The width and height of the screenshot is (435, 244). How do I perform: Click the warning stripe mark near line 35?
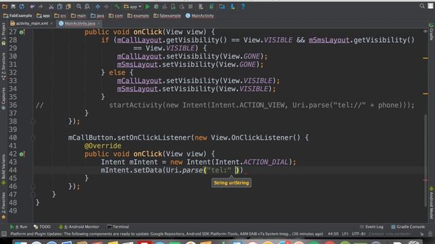pyautogui.click(x=425, y=94)
